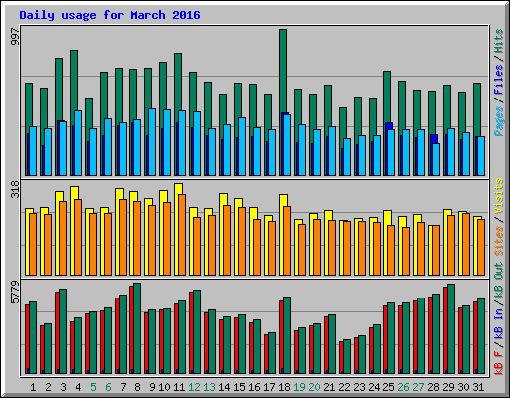Select the Pages legend label
Image resolution: width=510 pixels, height=398 pixels.
(x=499, y=121)
